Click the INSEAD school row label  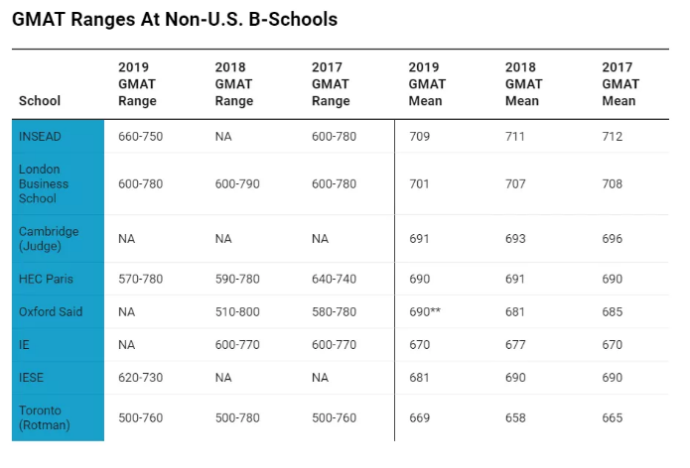pos(40,137)
